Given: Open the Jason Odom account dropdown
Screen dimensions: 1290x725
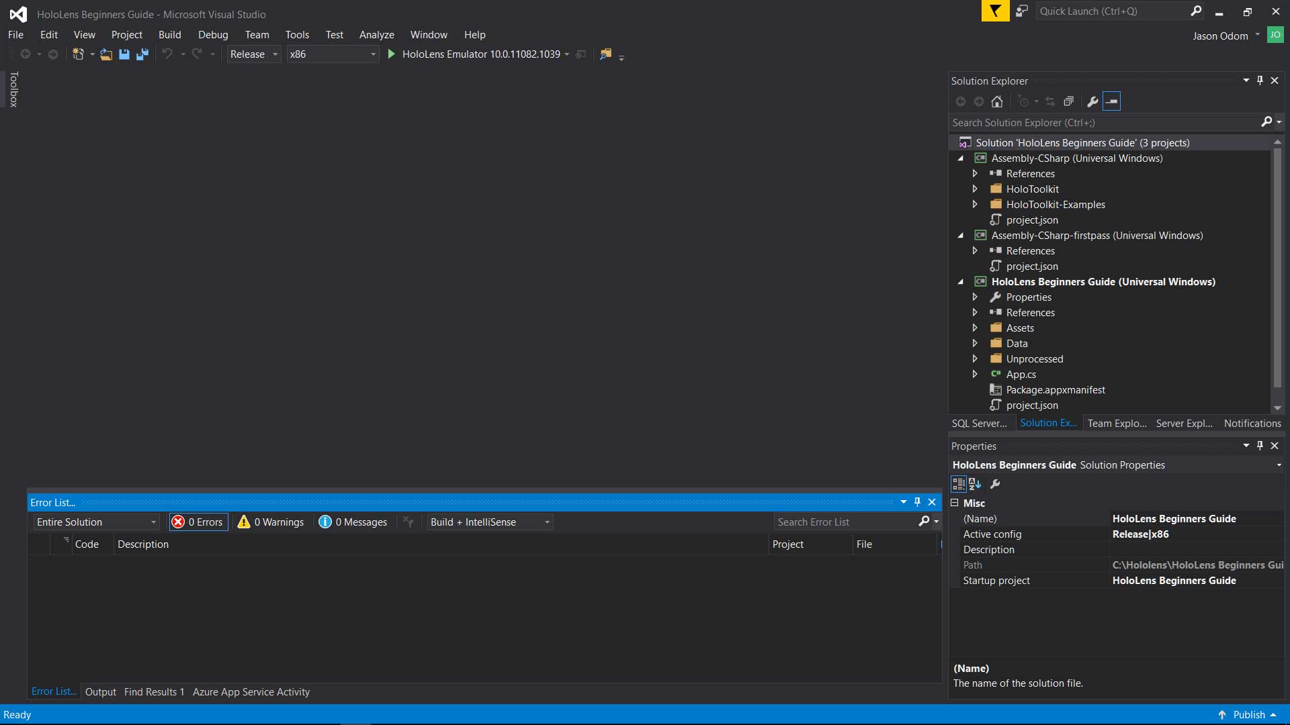Looking at the screenshot, I should 1257,35.
